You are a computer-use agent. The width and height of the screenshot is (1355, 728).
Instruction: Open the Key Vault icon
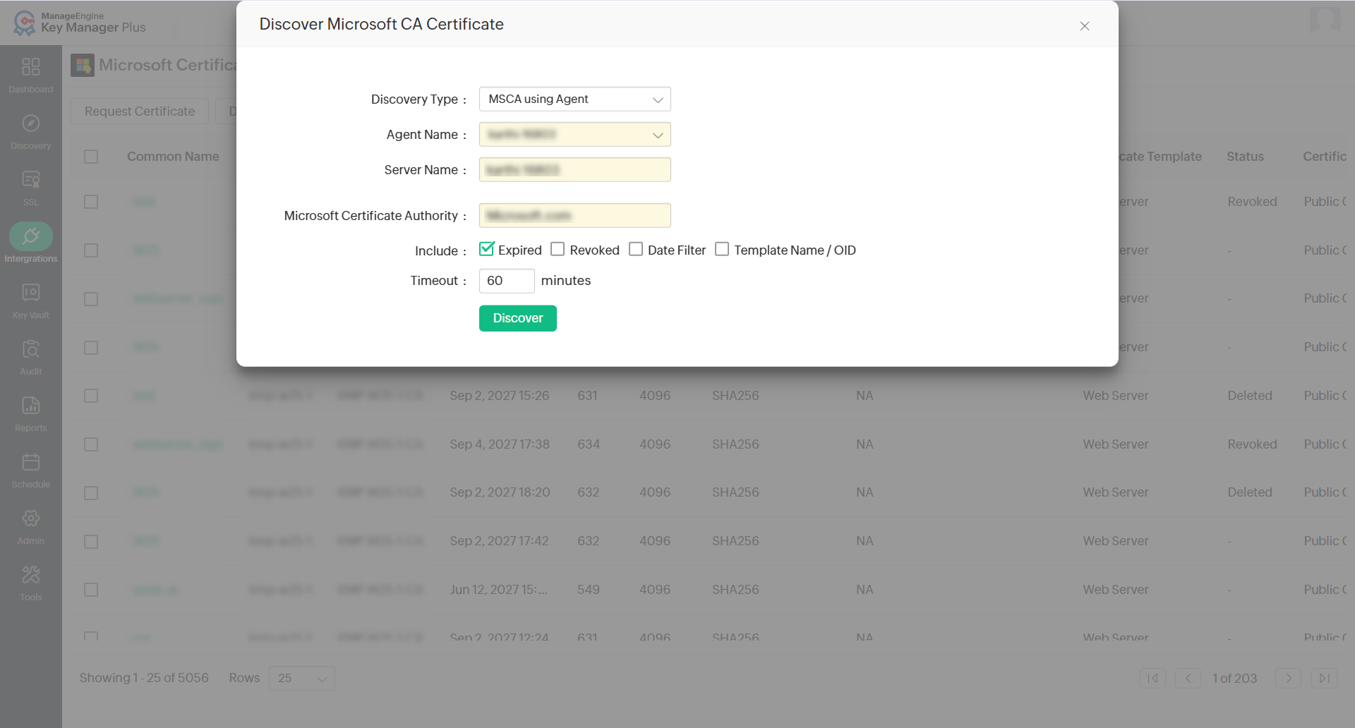point(31,293)
